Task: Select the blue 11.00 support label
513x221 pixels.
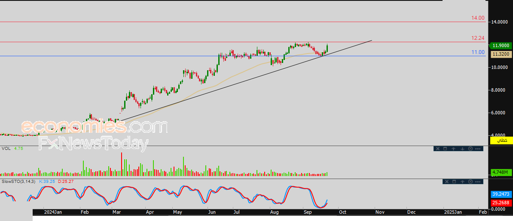Action: [x=478, y=52]
